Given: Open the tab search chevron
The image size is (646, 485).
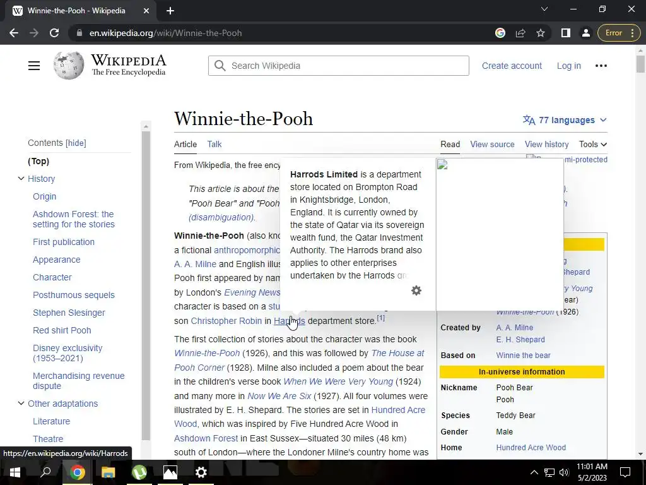Looking at the screenshot, I should pyautogui.click(x=544, y=9).
